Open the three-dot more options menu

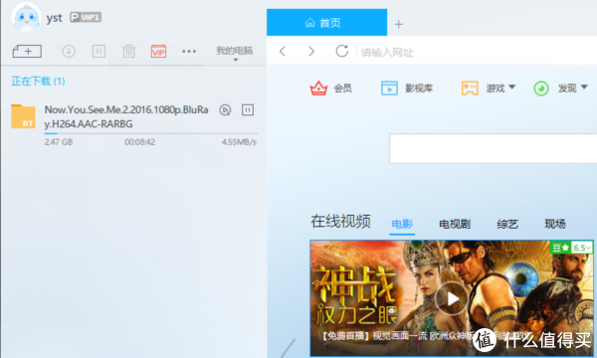coord(189,51)
